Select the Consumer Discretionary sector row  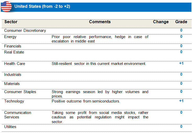(x=25, y=31)
